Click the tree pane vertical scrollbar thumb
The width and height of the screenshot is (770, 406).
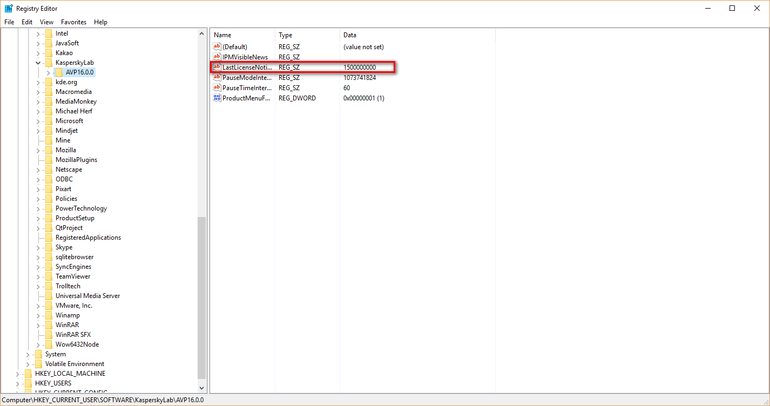[202, 298]
